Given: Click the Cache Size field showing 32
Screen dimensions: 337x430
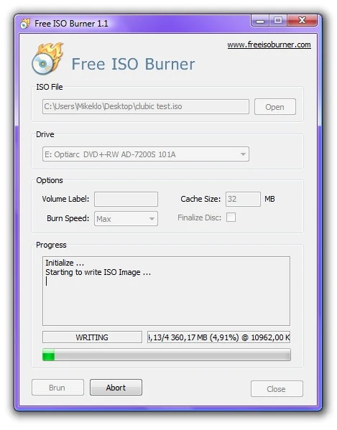Looking at the screenshot, I should click(x=243, y=199).
